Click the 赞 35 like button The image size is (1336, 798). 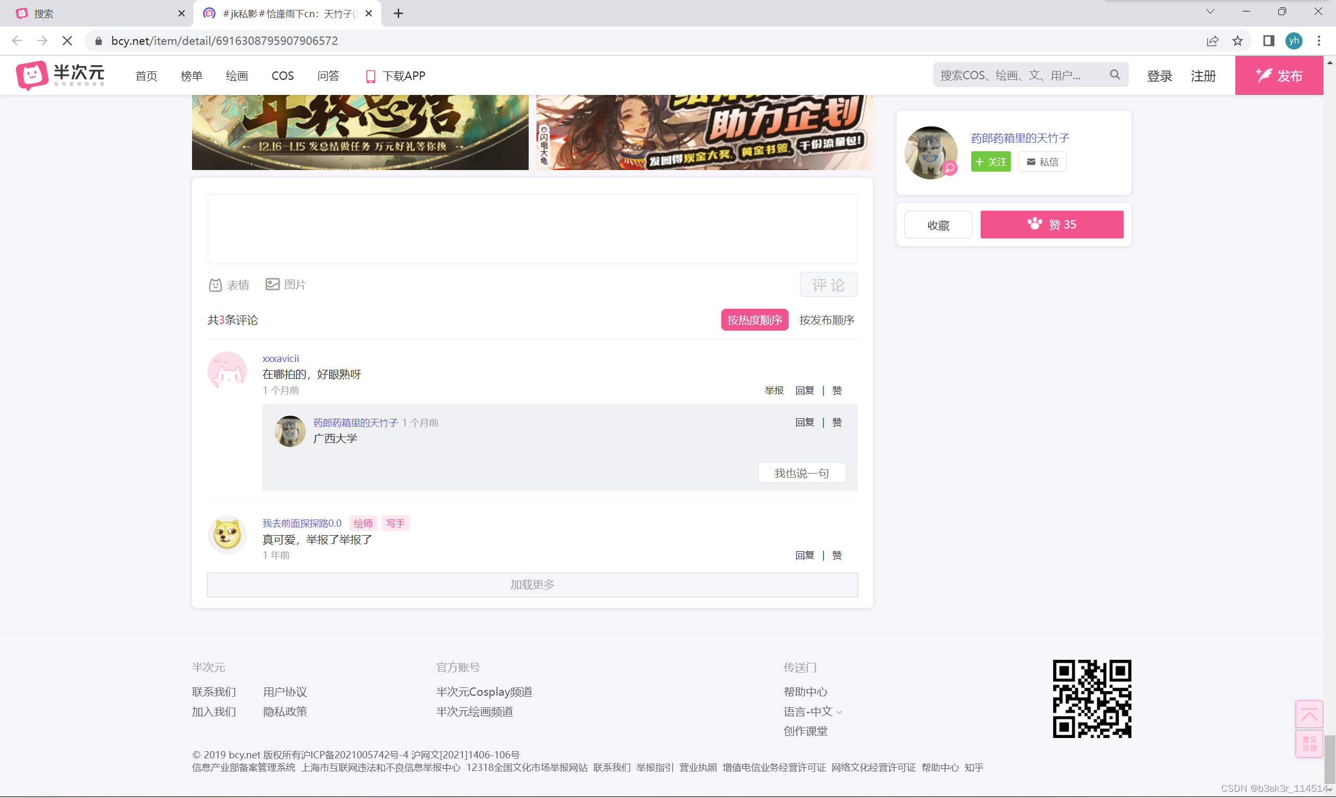tap(1052, 224)
